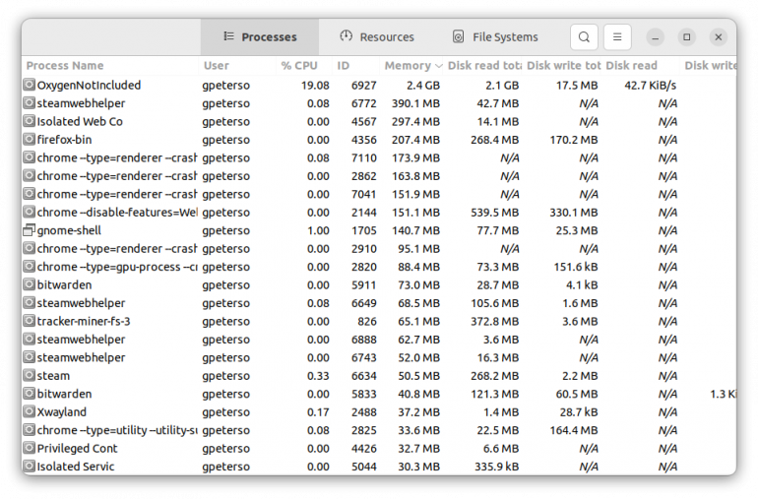
Task: Click the Privileged Cont process icon
Action: [30, 448]
